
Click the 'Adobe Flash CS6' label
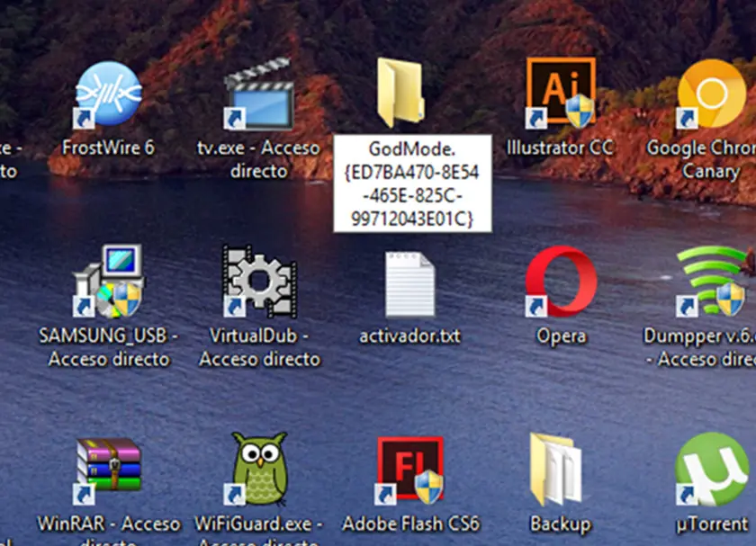click(x=410, y=524)
